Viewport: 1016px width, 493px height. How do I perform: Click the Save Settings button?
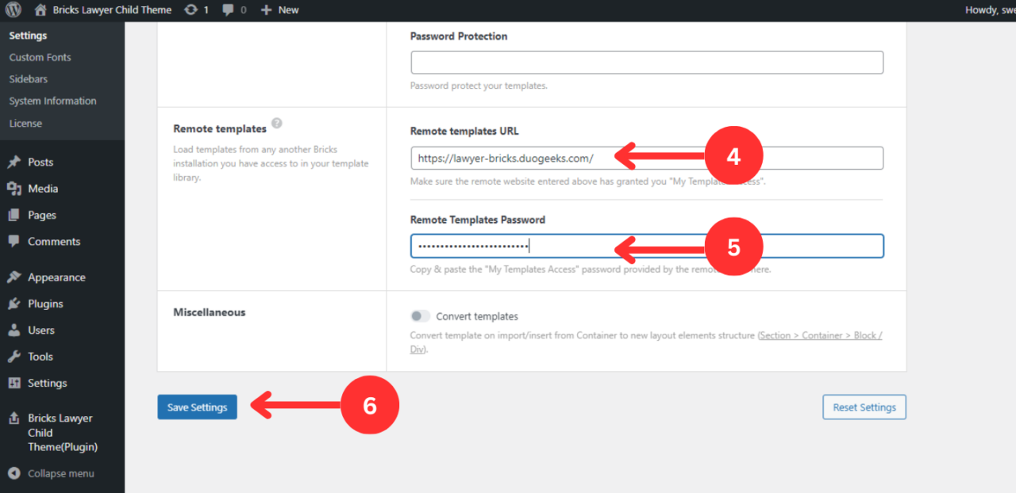[197, 407]
